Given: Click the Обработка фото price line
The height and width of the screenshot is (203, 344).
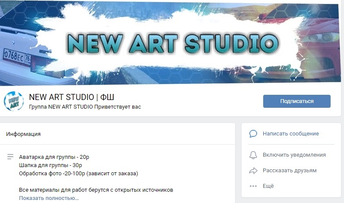Looking at the screenshot, I should [x=79, y=174].
